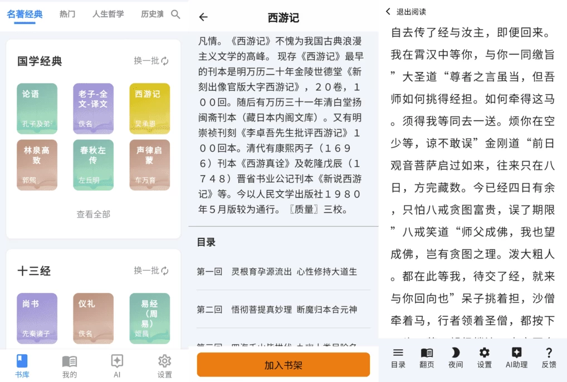Toggle 夜间 night mode
Screen dimensions: 567x382
(456, 357)
